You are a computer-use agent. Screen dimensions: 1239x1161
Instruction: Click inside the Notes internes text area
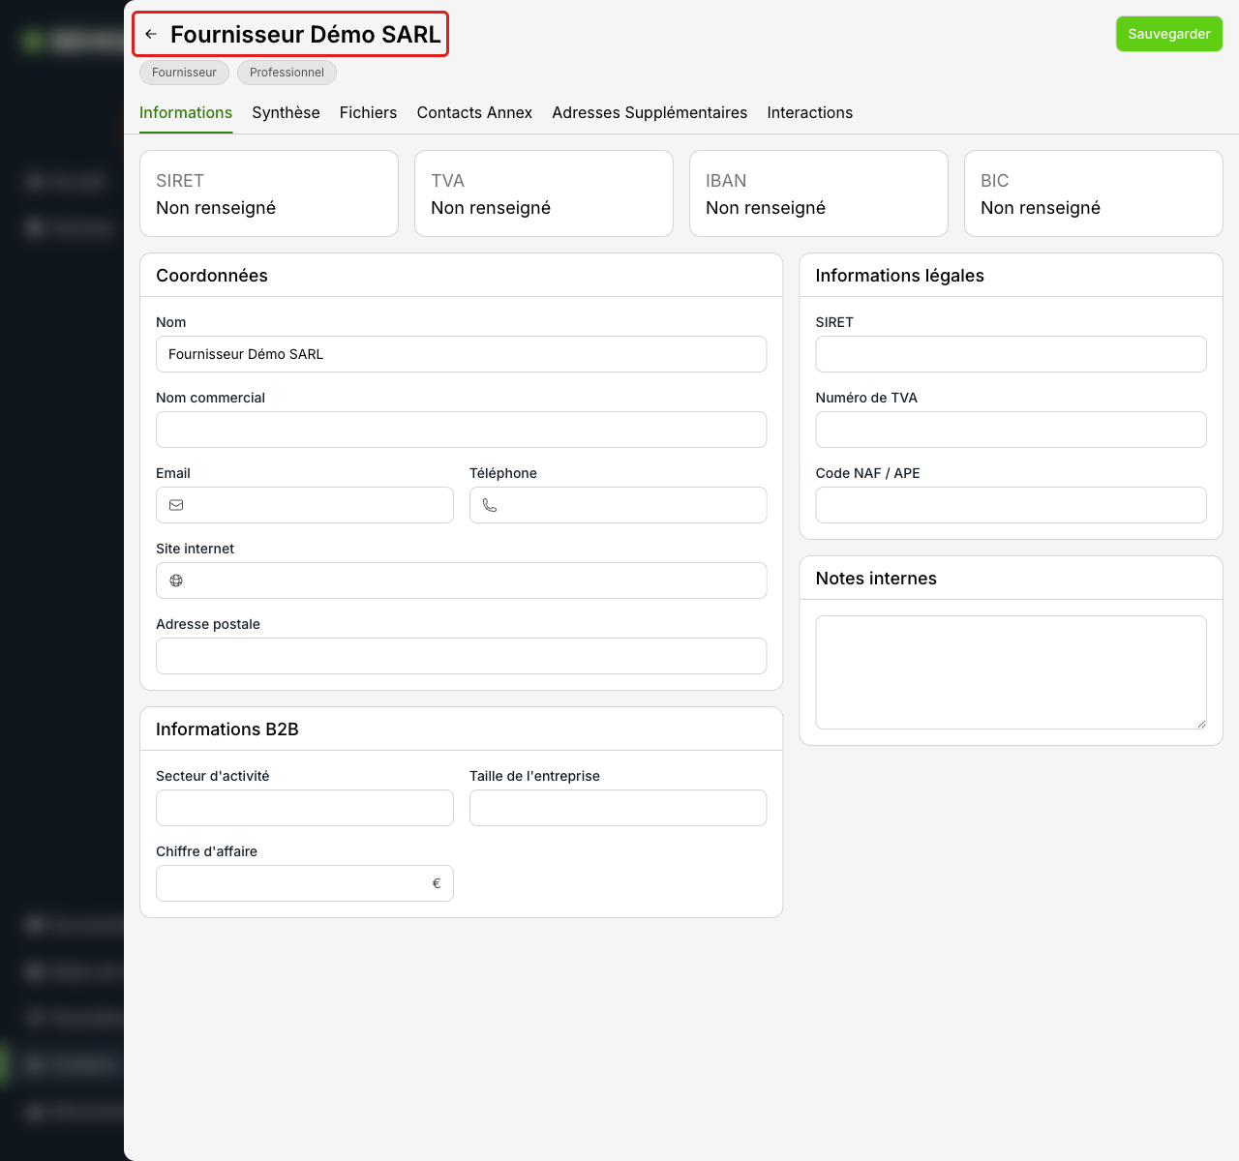coord(1011,672)
